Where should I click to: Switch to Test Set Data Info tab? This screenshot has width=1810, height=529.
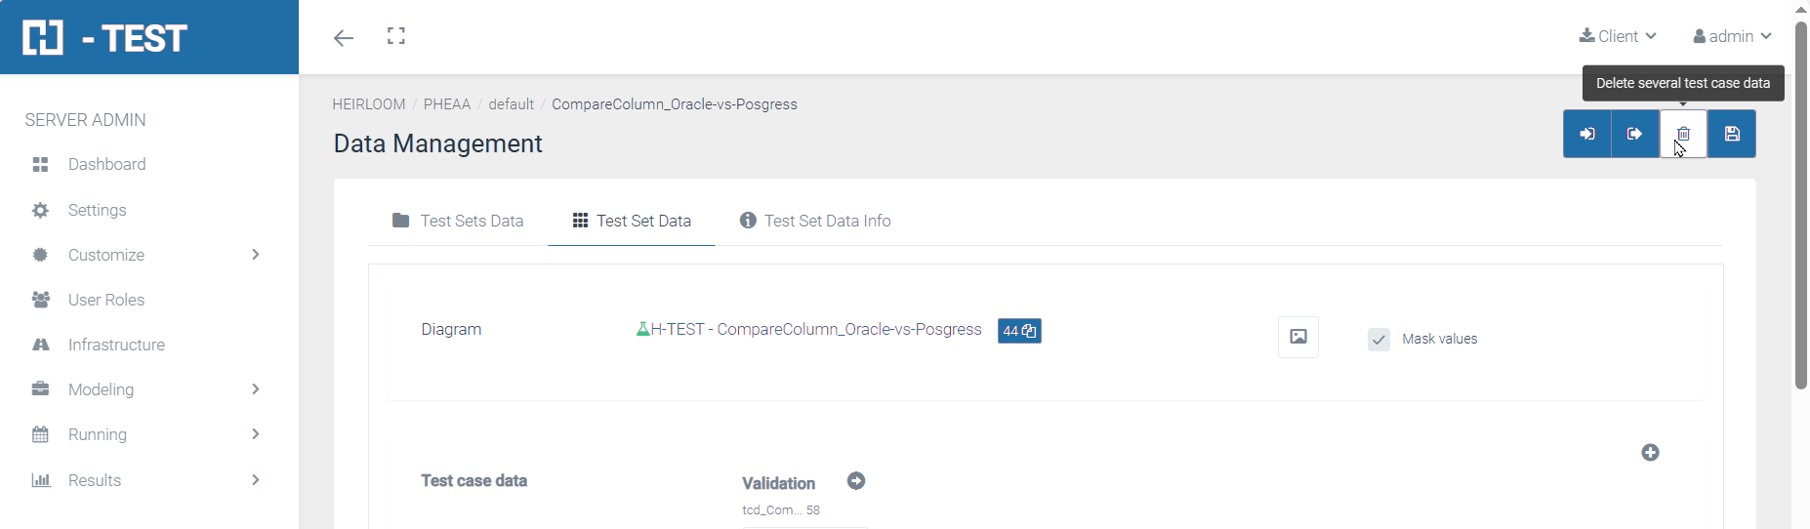(815, 221)
